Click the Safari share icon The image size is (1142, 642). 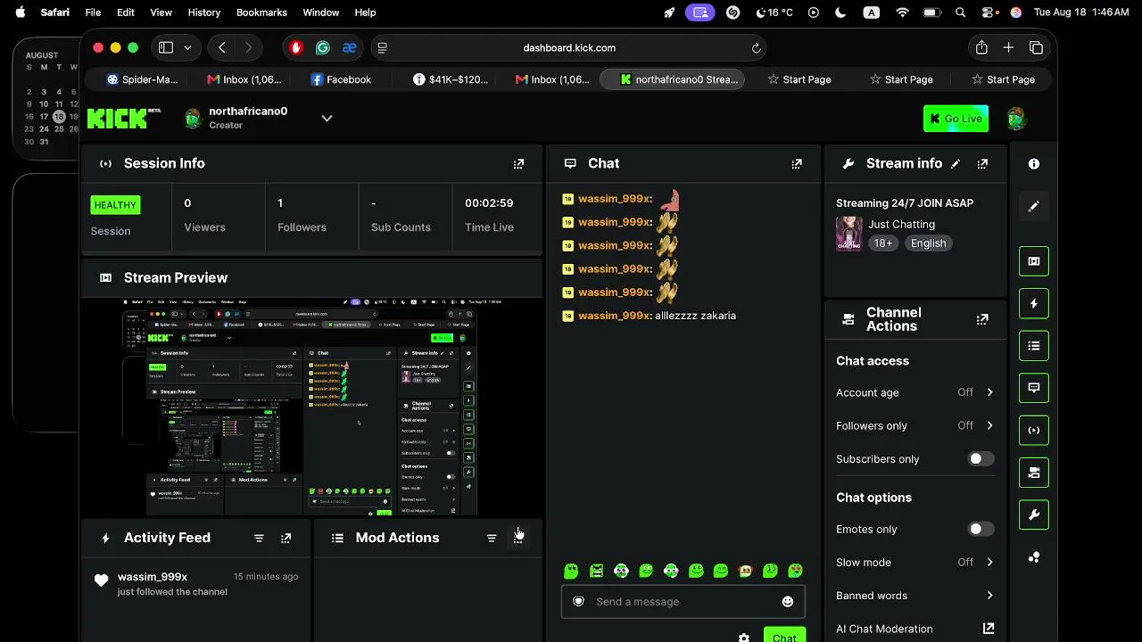(981, 47)
